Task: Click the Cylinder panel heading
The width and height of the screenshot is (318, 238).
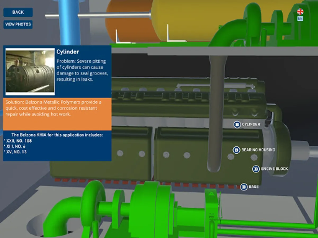Action: pos(68,52)
